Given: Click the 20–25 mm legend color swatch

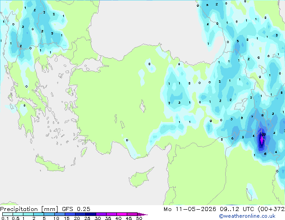Looking at the screenshot, I should click(80, 214).
